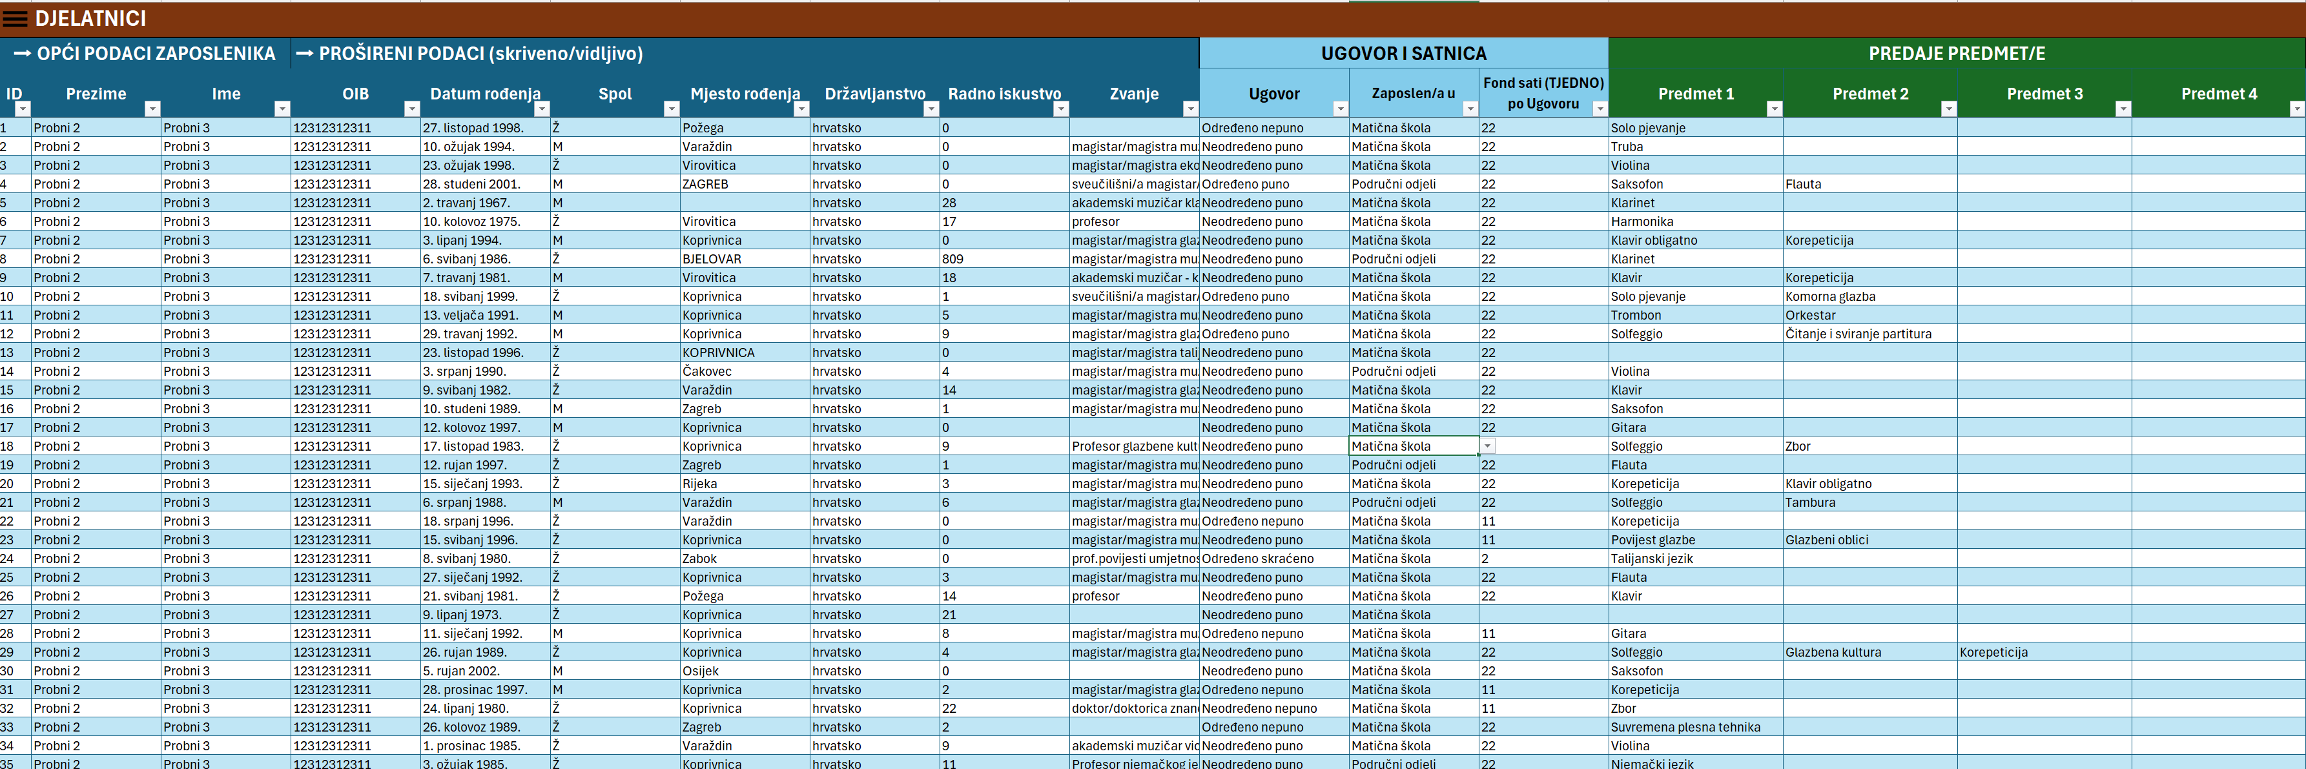The width and height of the screenshot is (2306, 769).
Task: Open the Radno iskustvo filter dropdown
Action: point(1061,108)
